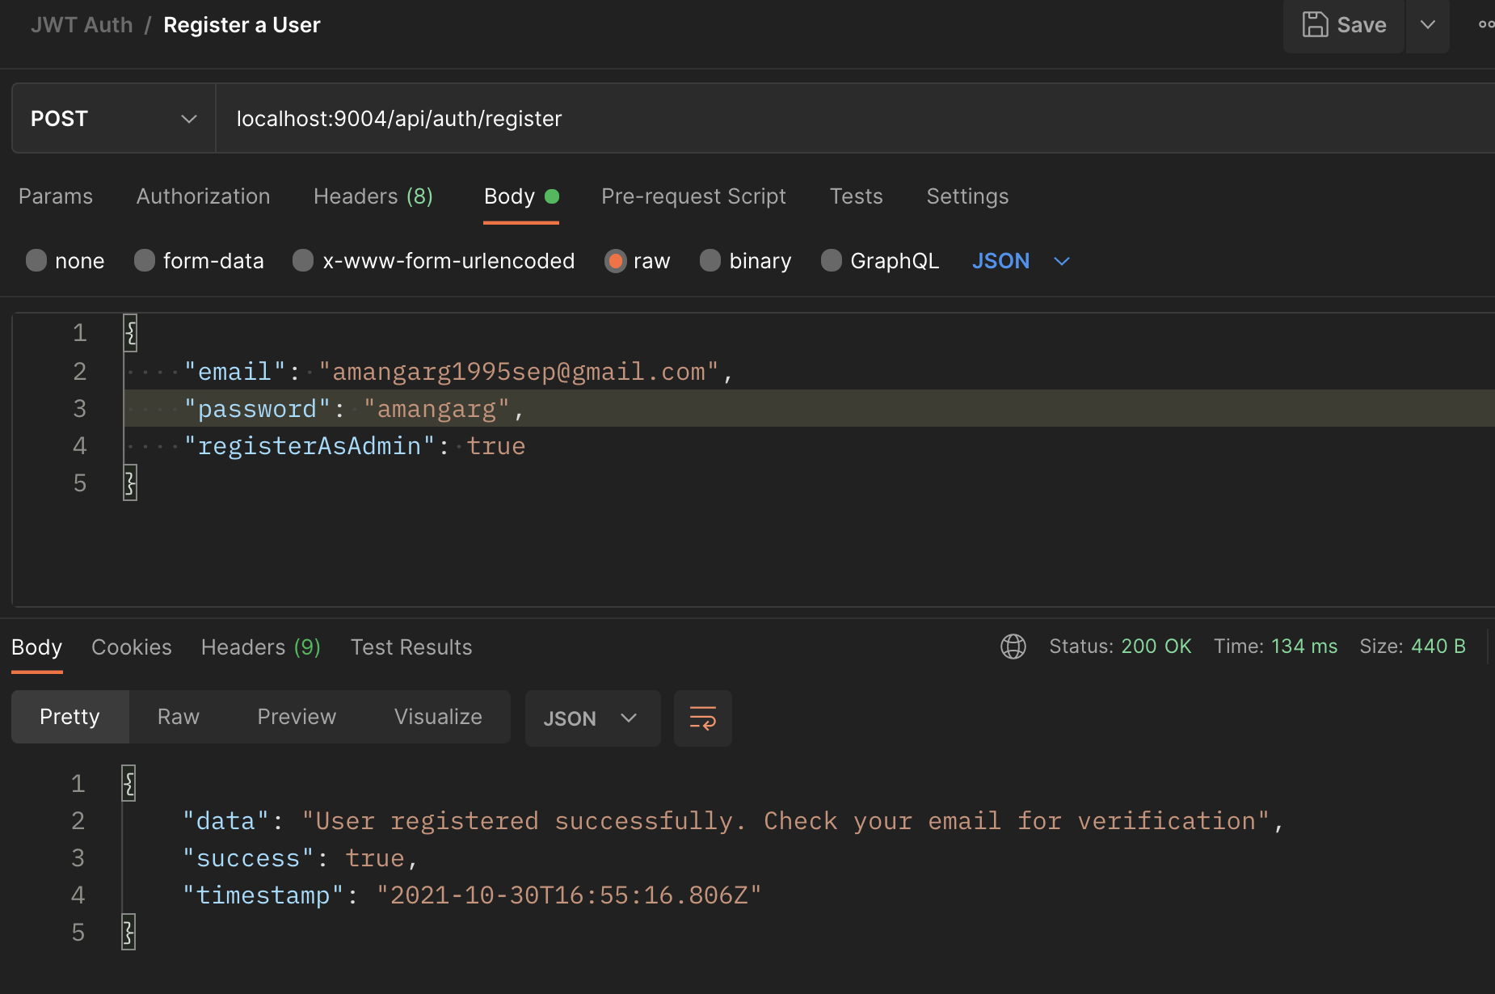Click the "timestamp" line in the response
The width and height of the screenshot is (1495, 994).
click(x=472, y=895)
